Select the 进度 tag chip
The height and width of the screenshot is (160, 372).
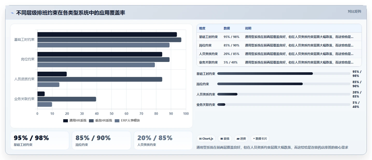[241, 139]
